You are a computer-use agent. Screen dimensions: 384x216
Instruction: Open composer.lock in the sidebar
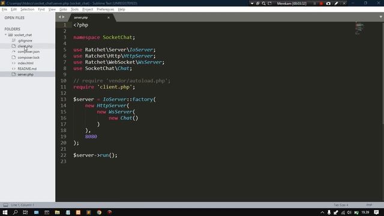pyautogui.click(x=28, y=58)
